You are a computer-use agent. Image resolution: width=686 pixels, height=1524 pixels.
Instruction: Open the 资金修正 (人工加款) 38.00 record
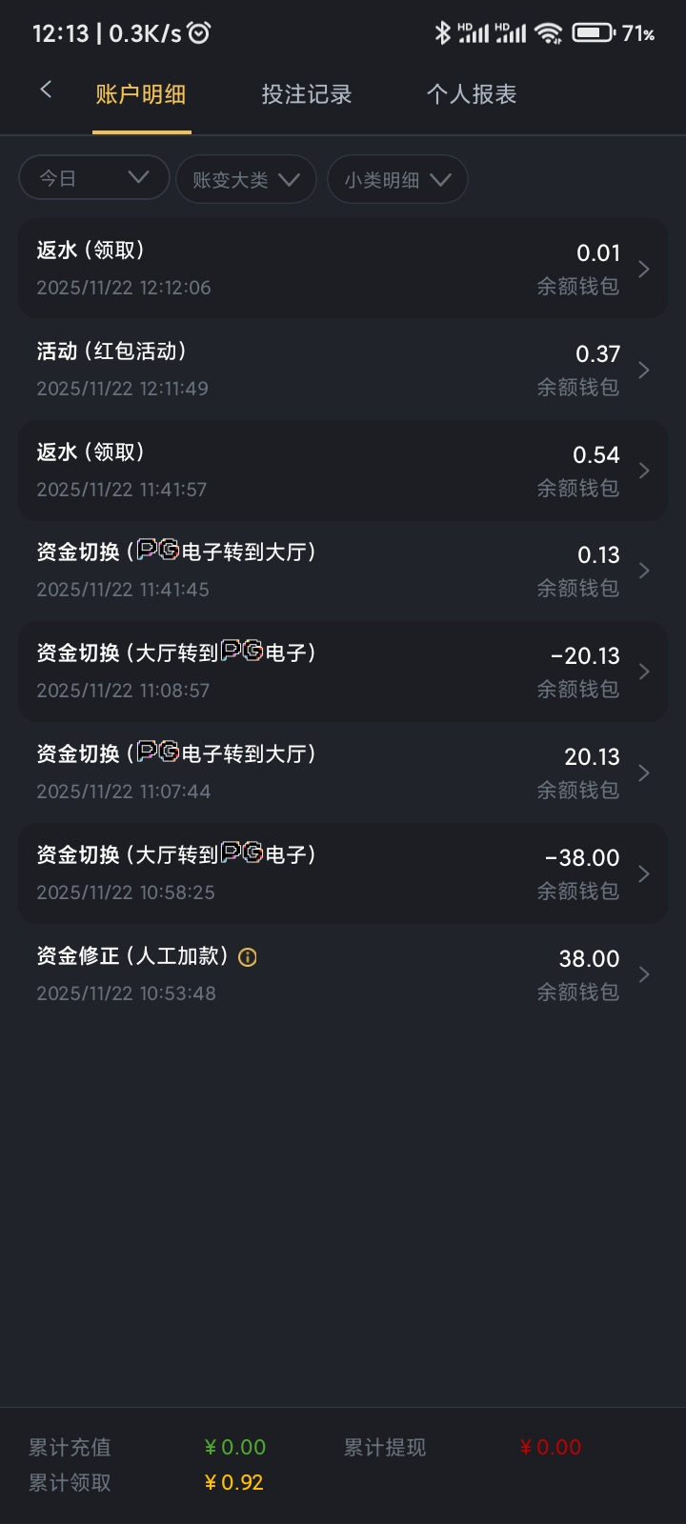343,974
